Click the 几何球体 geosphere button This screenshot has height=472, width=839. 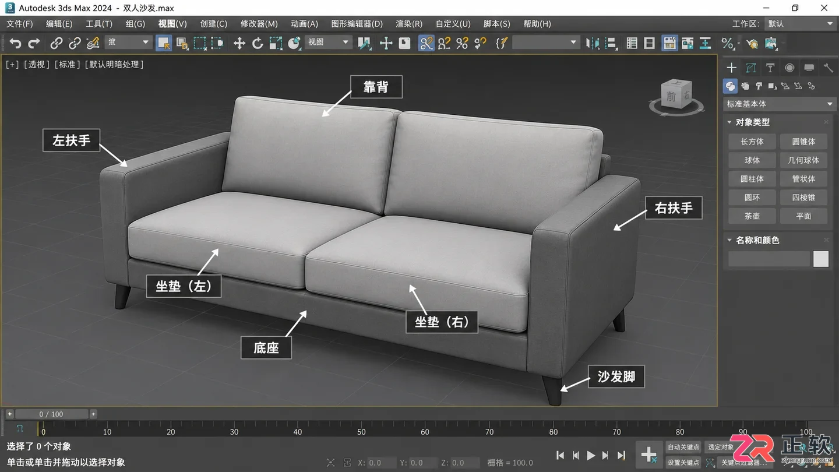coord(803,160)
